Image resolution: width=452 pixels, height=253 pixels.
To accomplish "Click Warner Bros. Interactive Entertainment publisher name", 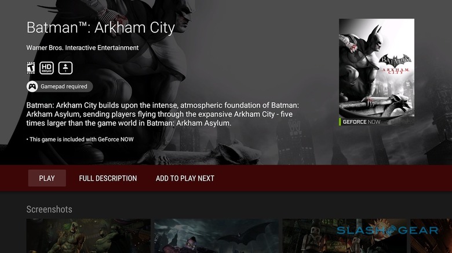I will pos(82,48).
